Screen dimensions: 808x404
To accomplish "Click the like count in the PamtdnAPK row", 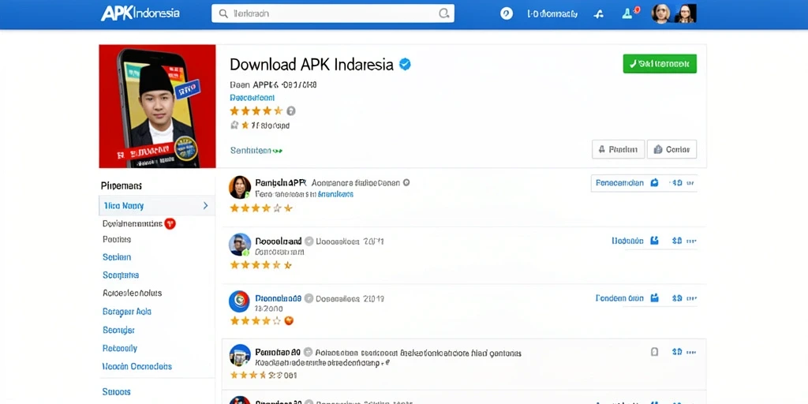I will [x=675, y=183].
